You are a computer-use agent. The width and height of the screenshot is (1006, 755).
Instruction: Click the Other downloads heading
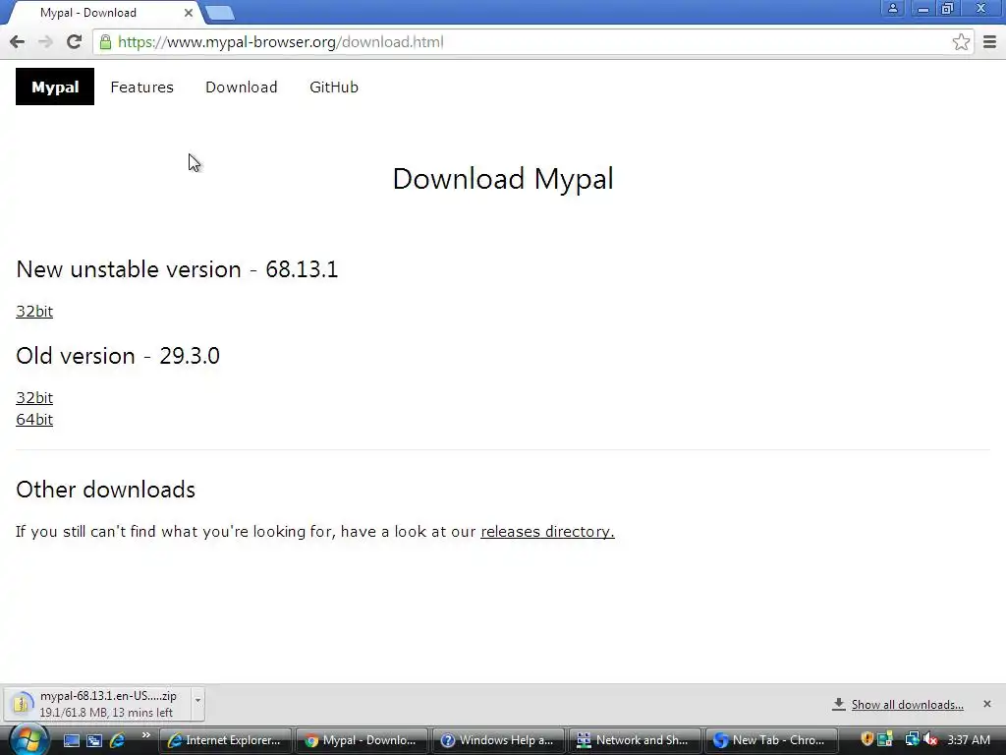pyautogui.click(x=106, y=490)
